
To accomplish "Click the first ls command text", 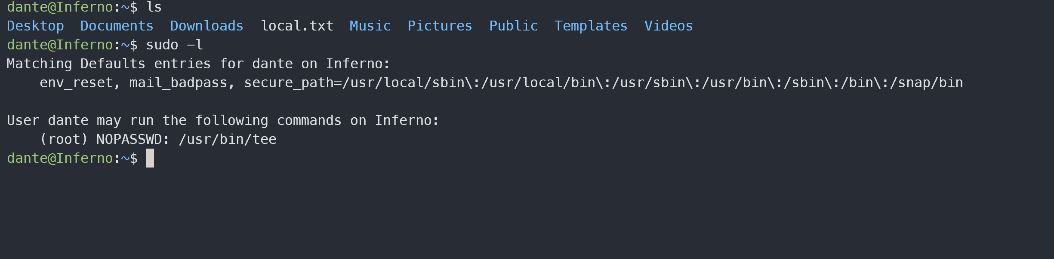I will tap(154, 7).
